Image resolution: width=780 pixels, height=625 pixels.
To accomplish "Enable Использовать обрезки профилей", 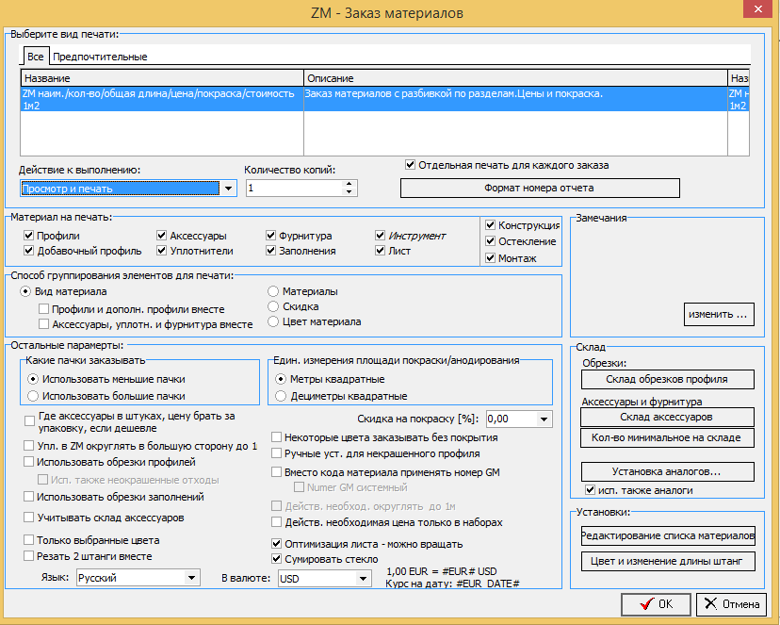I will pyautogui.click(x=29, y=462).
